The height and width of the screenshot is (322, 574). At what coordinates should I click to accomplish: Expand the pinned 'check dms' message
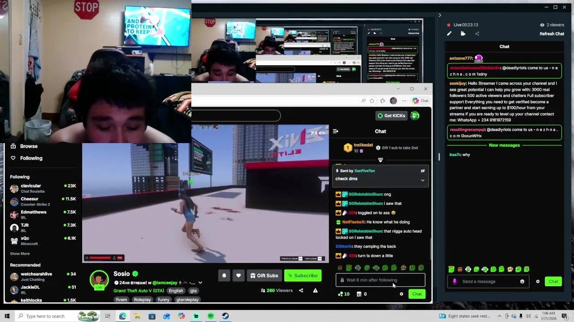point(422,180)
